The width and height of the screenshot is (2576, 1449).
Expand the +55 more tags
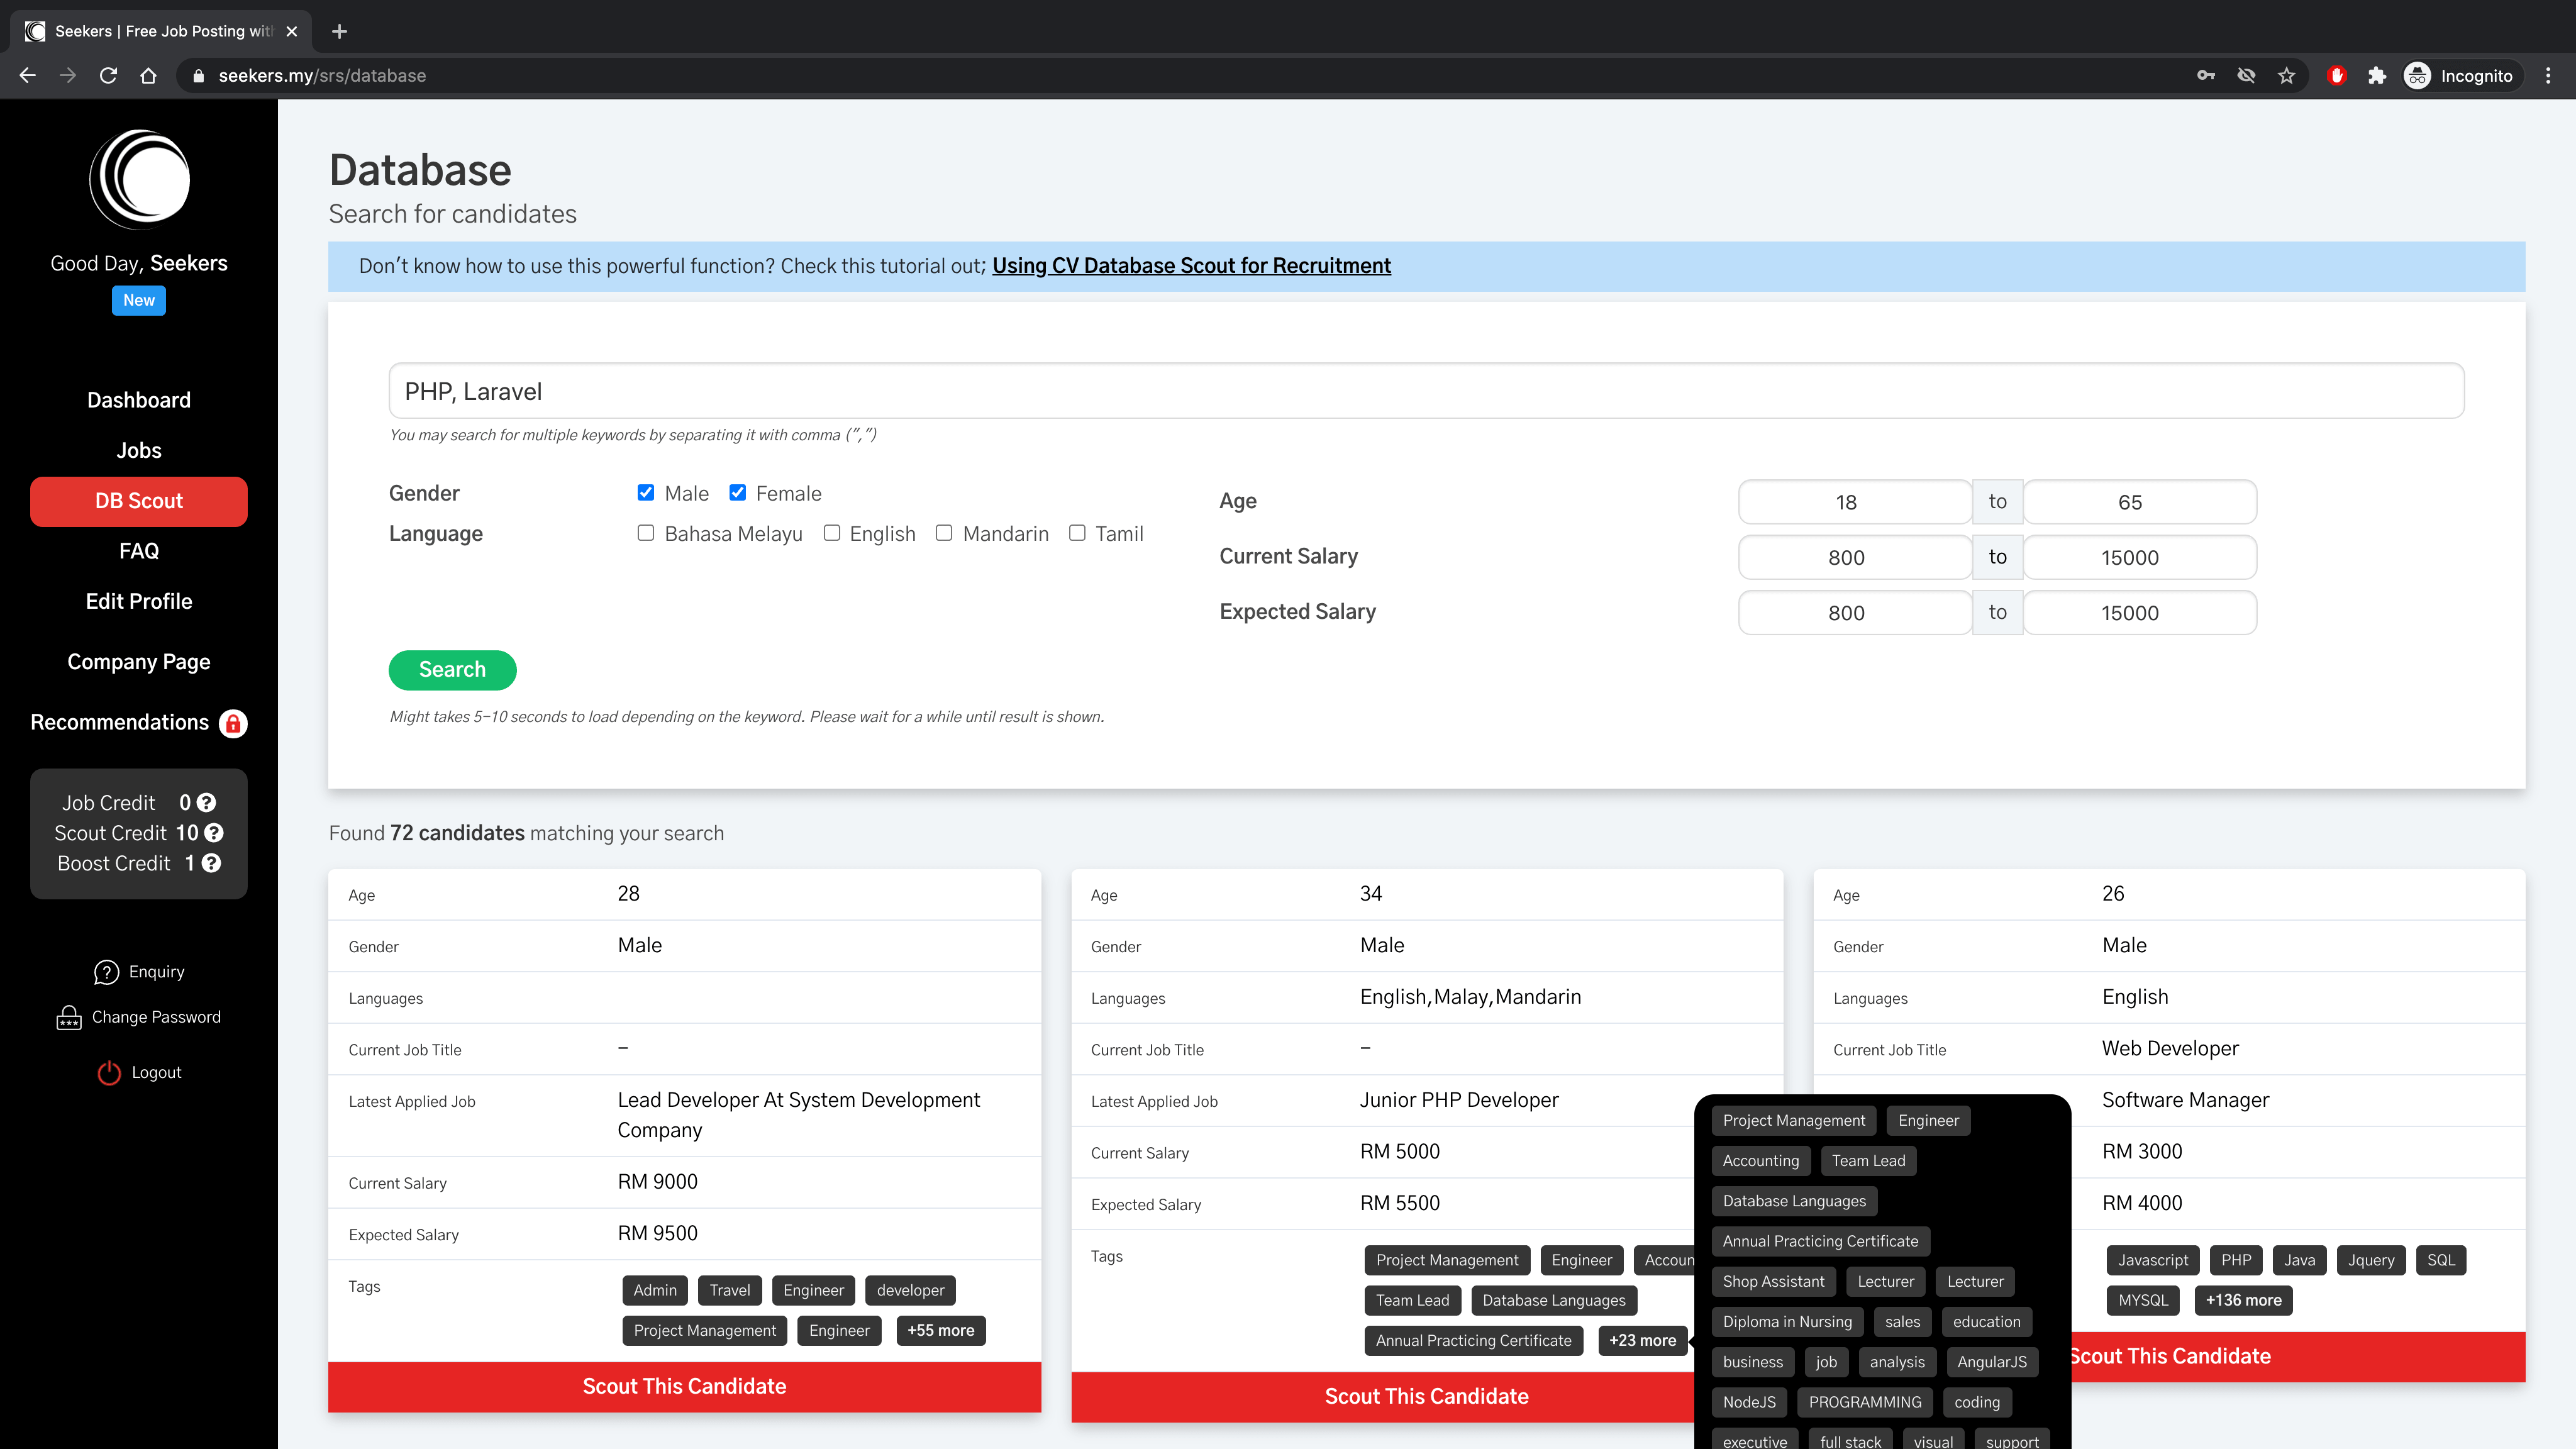click(x=941, y=1330)
